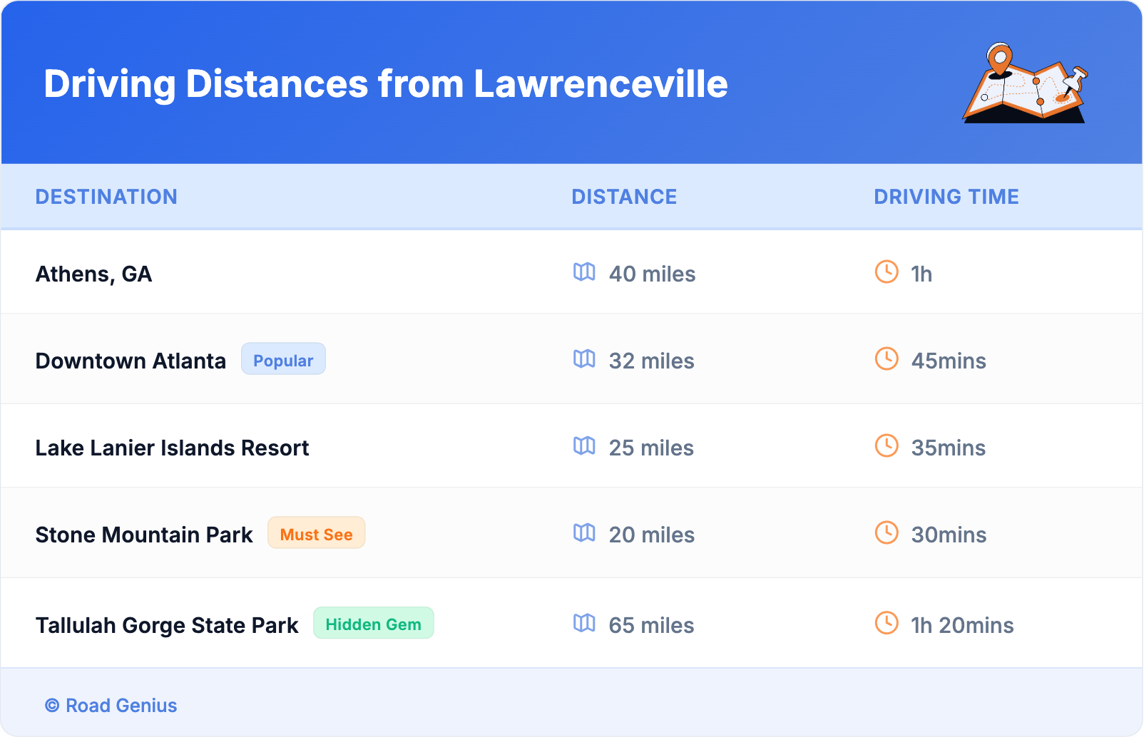Click the clock icon next to 35mins
Viewport: 1144px width, 737px height.
point(887,446)
